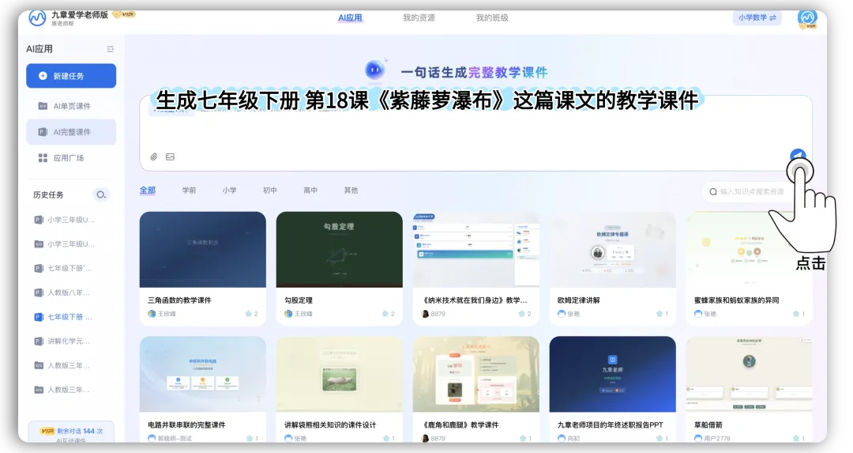Open history task 讲解化学元...
The width and height of the screenshot is (853, 453).
click(x=62, y=341)
